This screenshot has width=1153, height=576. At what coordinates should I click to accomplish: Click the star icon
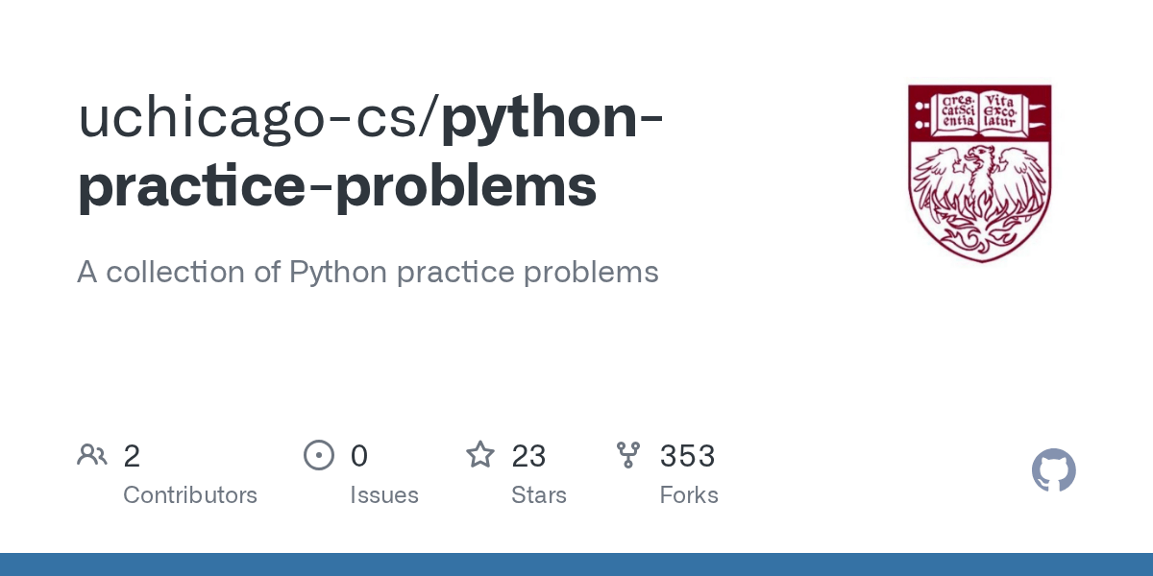pyautogui.click(x=480, y=454)
